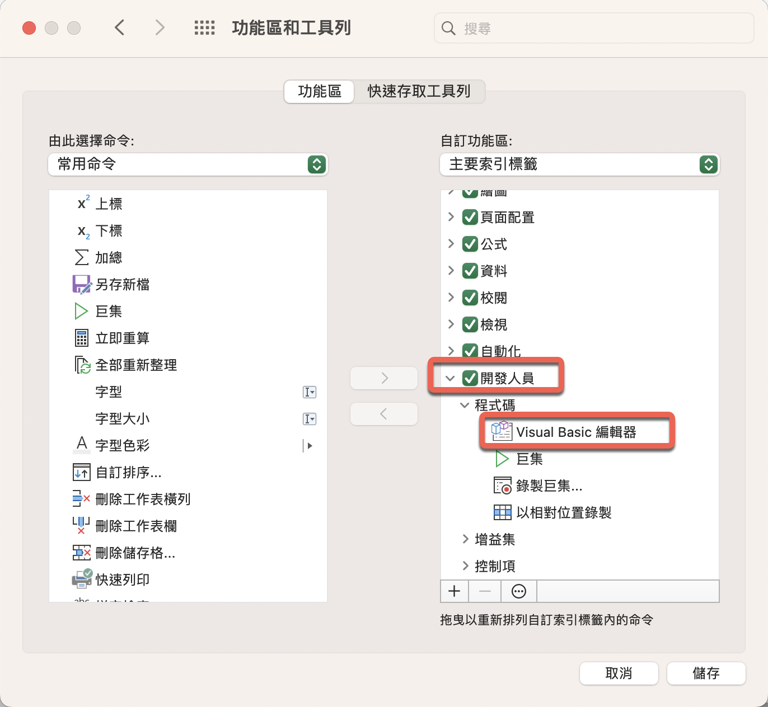
Task: Open the 由此選擇命令 dropdown
Action: tap(188, 164)
